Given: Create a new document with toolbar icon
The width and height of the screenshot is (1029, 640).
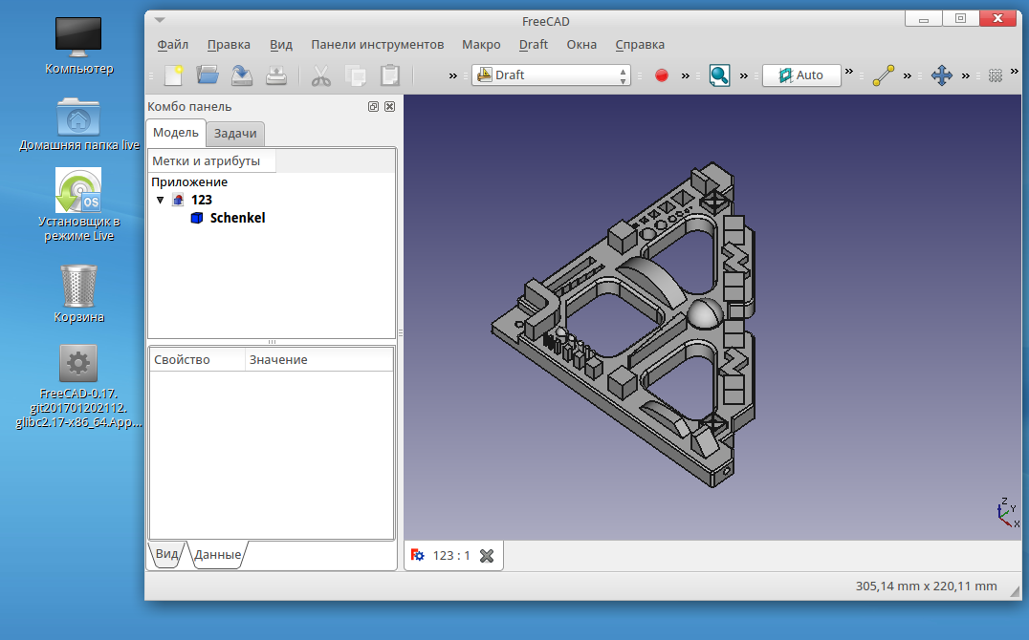Looking at the screenshot, I should pyautogui.click(x=173, y=75).
